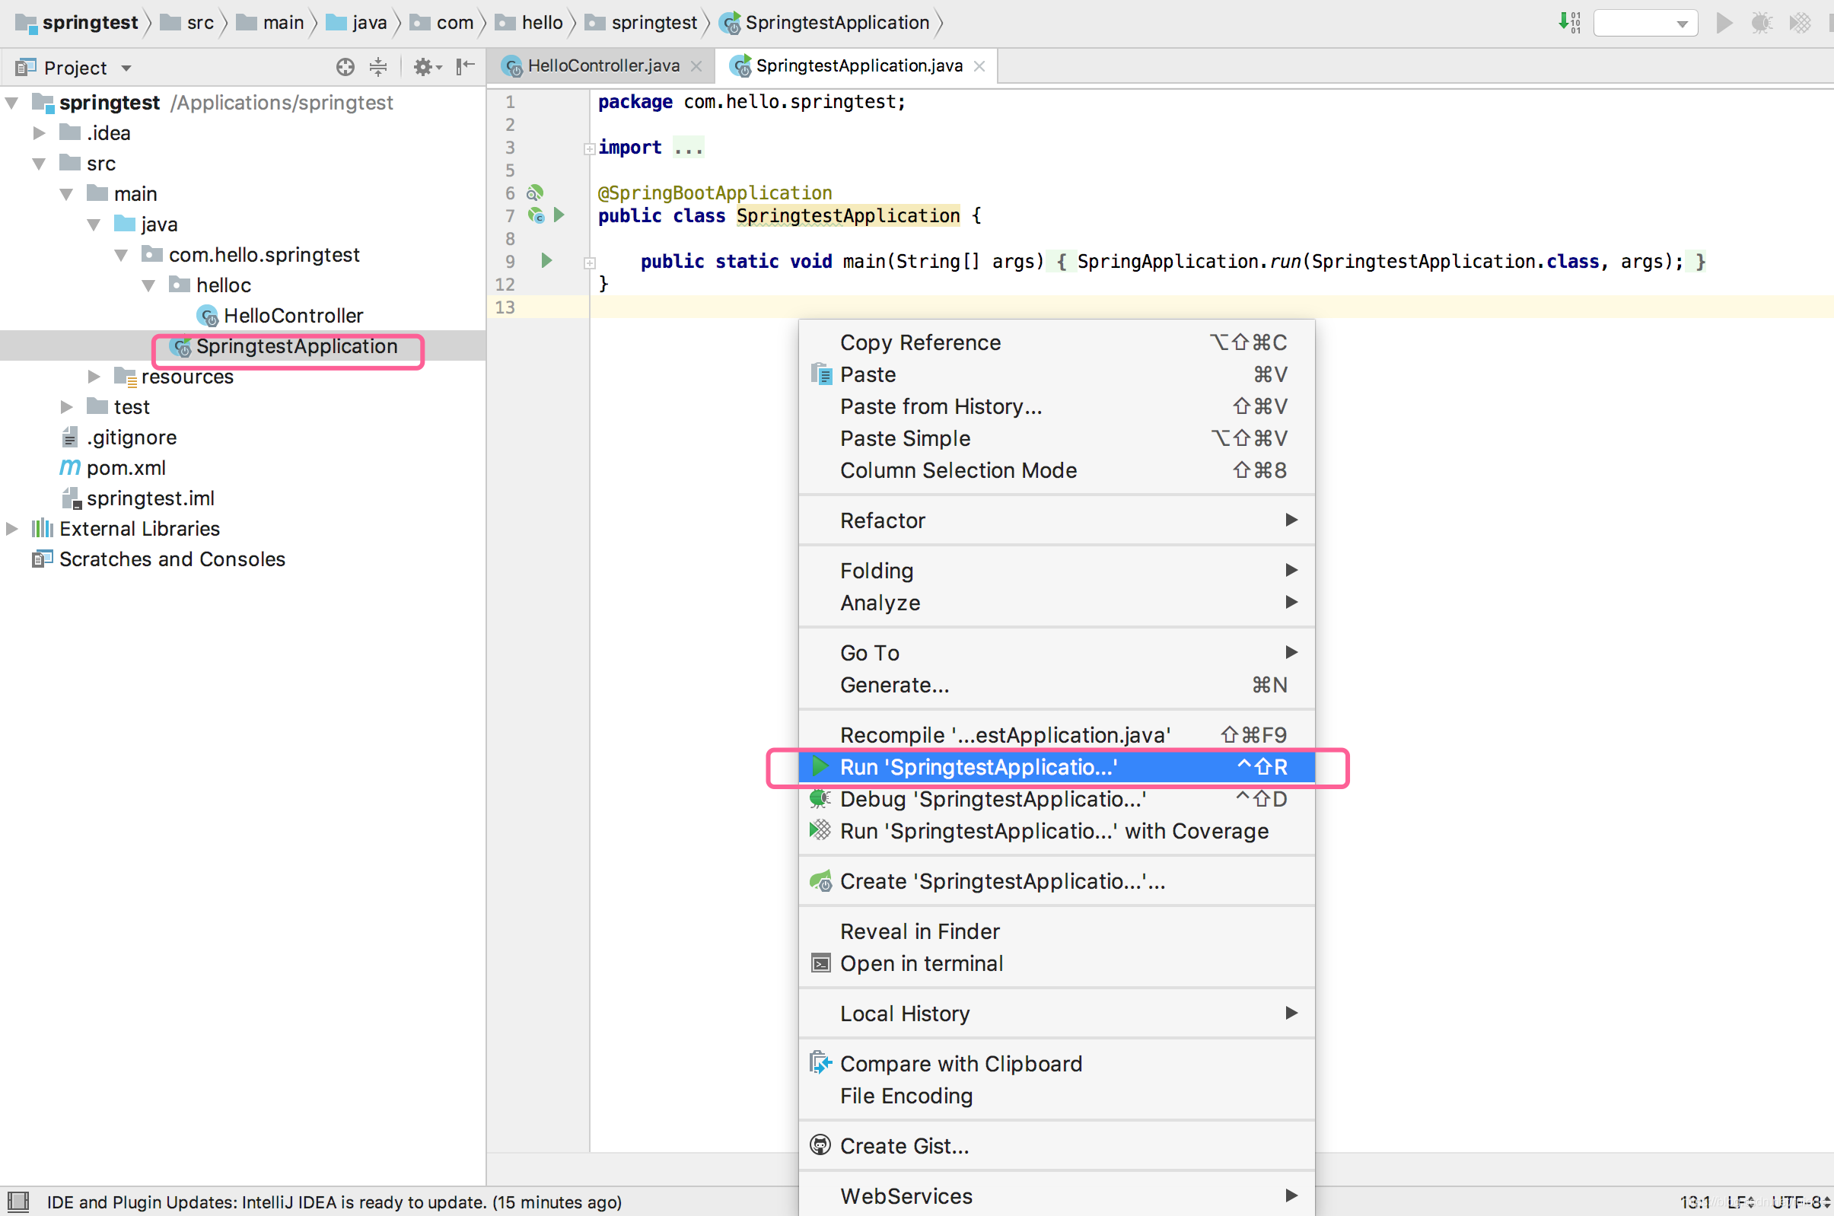Select Scratches and Consoles
The image size is (1834, 1216).
pos(158,559)
